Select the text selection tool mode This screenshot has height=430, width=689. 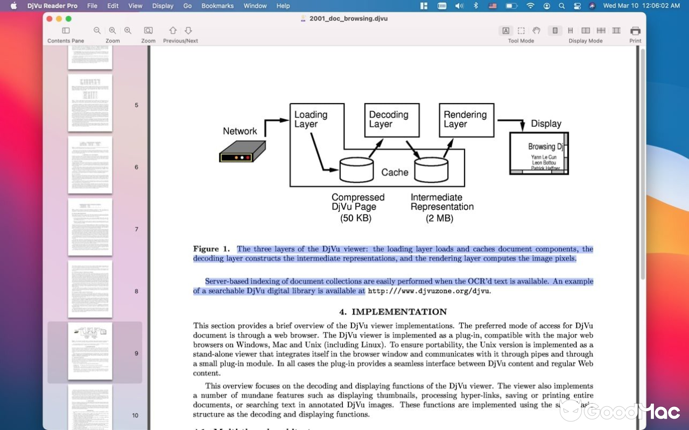(x=506, y=31)
